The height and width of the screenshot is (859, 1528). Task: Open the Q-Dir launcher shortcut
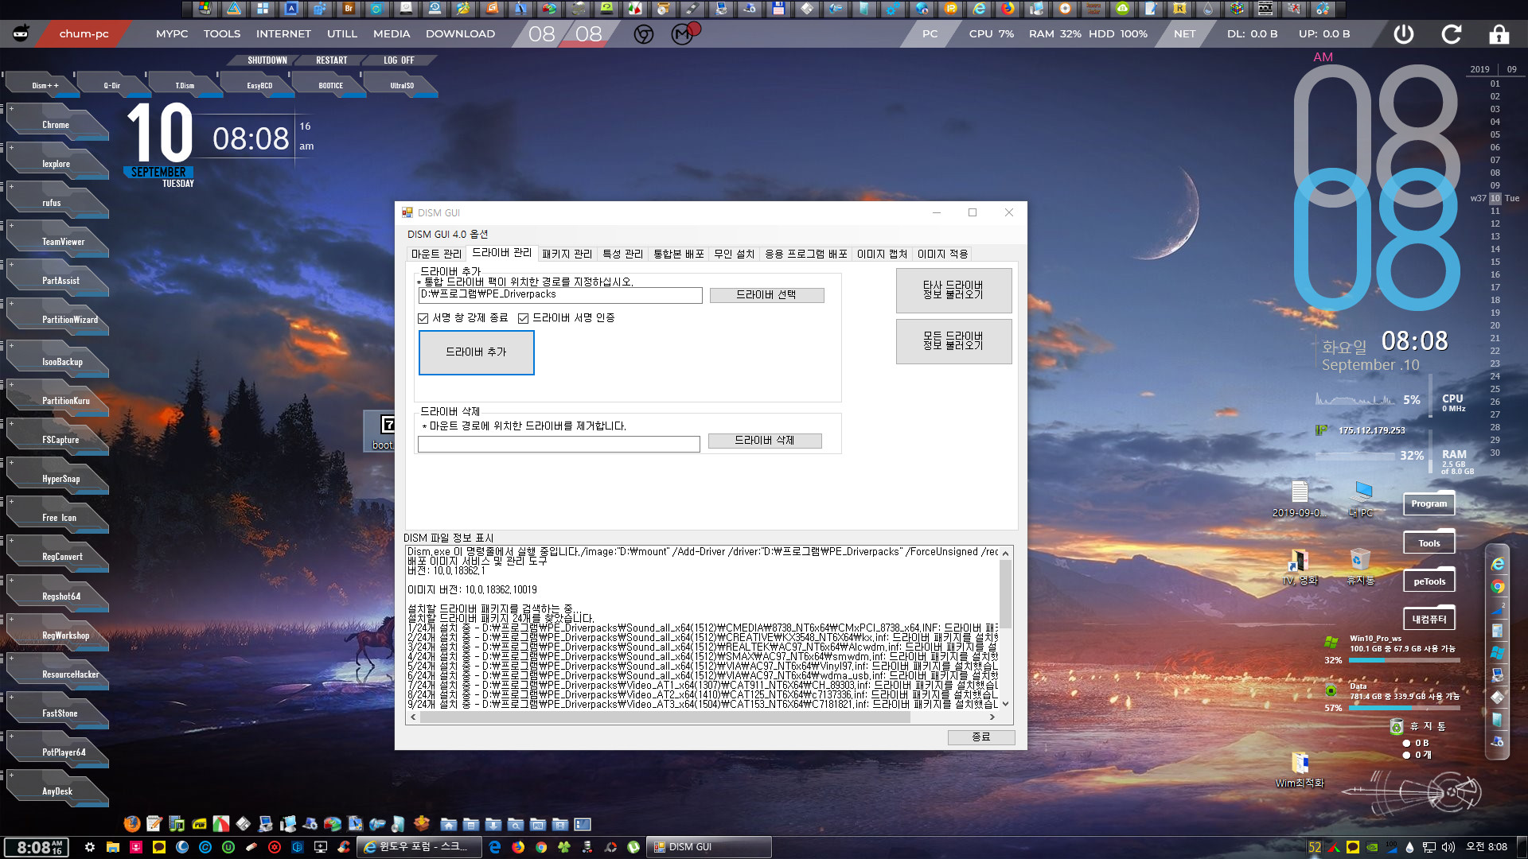click(x=113, y=85)
